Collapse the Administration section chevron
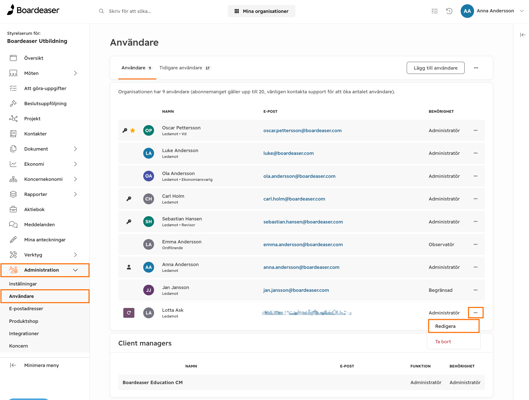The image size is (529, 400). 75,270
